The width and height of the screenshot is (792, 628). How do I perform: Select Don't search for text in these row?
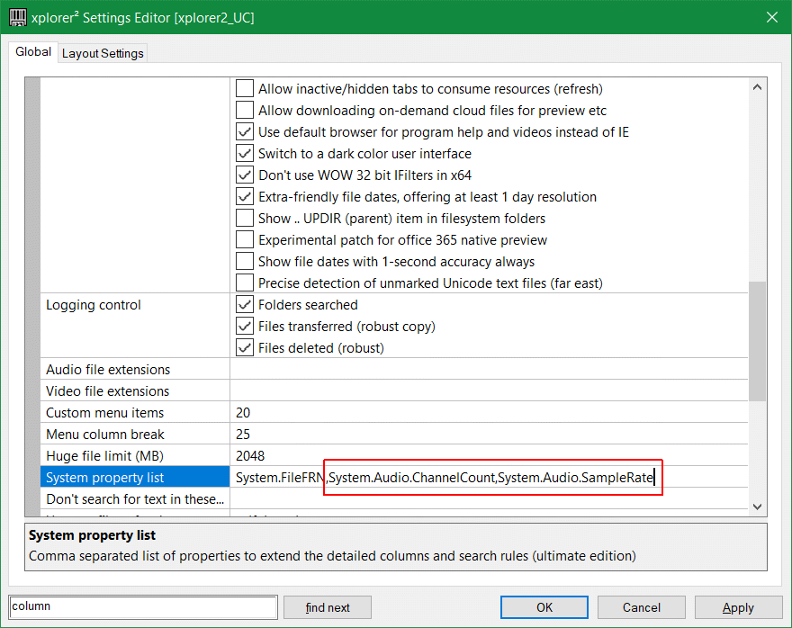135,499
